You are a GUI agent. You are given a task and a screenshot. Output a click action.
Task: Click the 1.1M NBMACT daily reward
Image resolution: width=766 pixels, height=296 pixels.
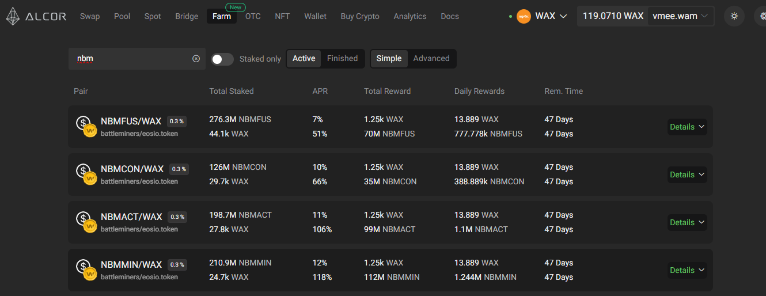click(481, 229)
